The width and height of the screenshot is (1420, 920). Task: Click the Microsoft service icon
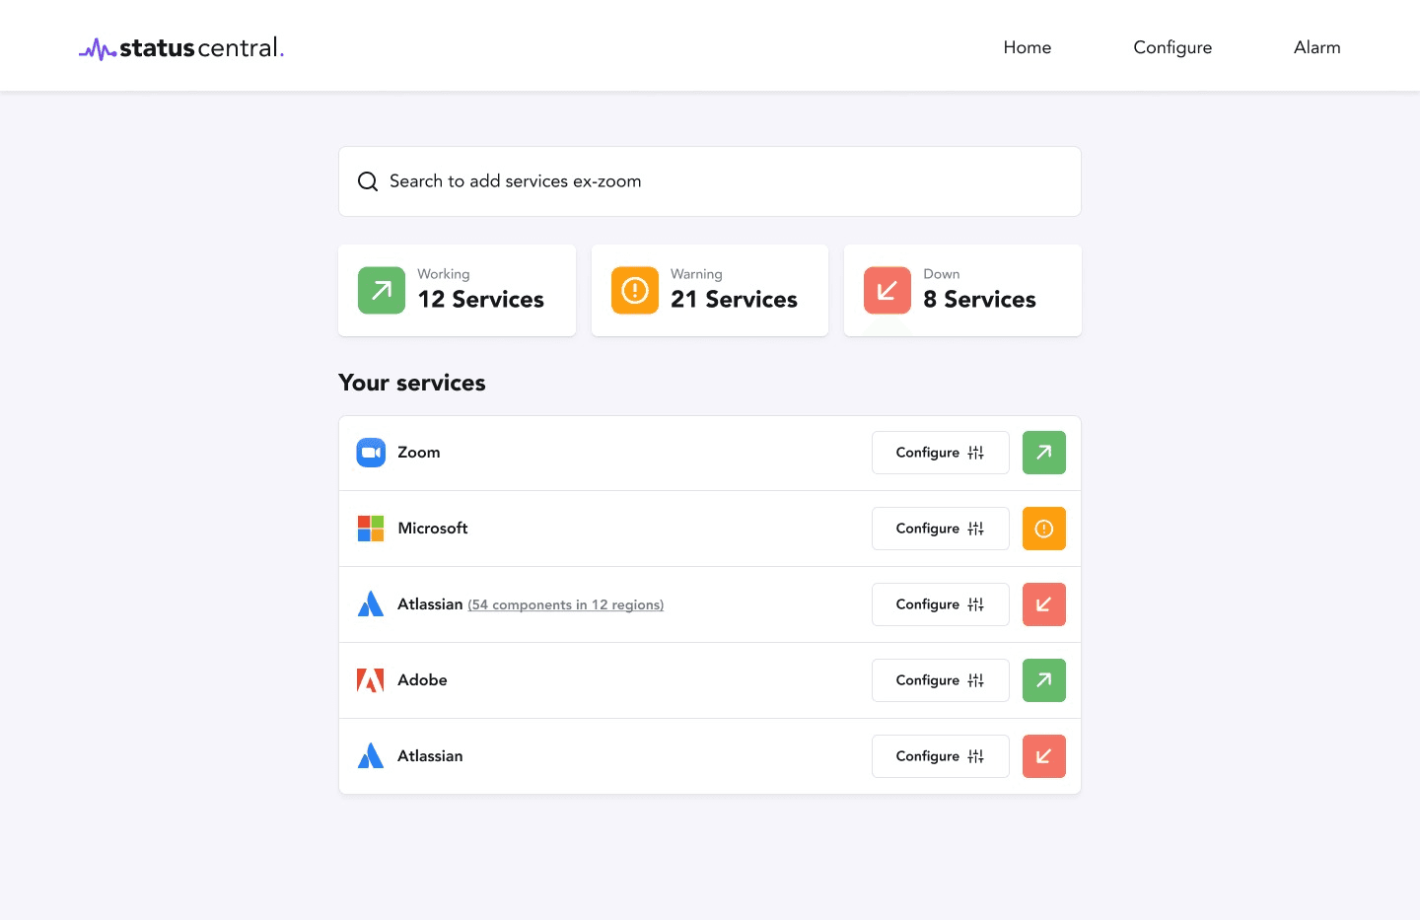[x=370, y=528]
